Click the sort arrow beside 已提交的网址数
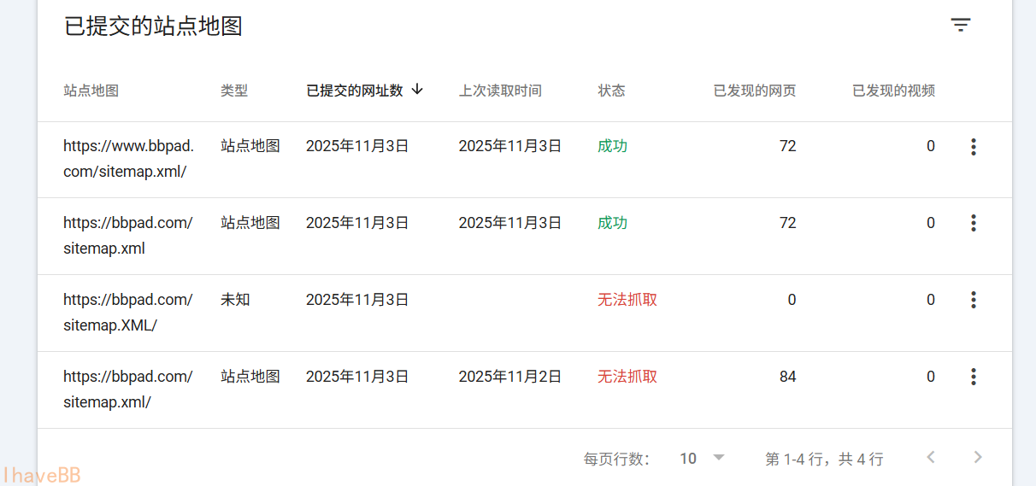Screen dimensions: 1036x486 click(x=417, y=90)
